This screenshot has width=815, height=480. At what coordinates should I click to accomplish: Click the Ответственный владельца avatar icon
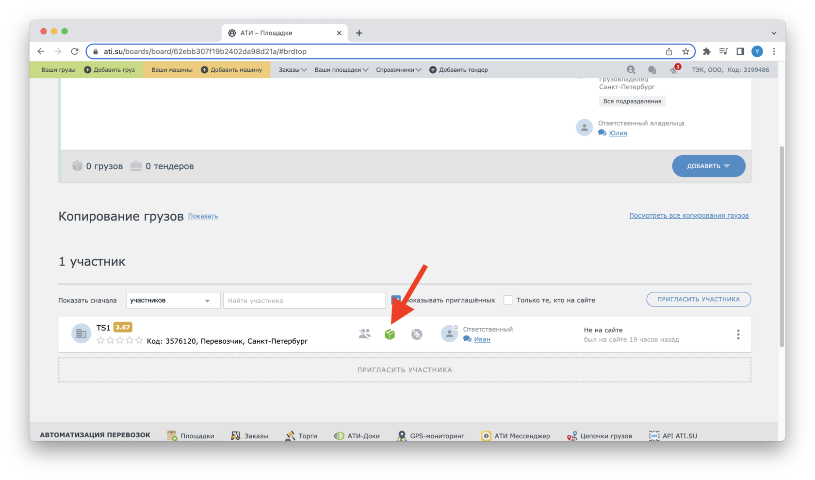tap(584, 128)
